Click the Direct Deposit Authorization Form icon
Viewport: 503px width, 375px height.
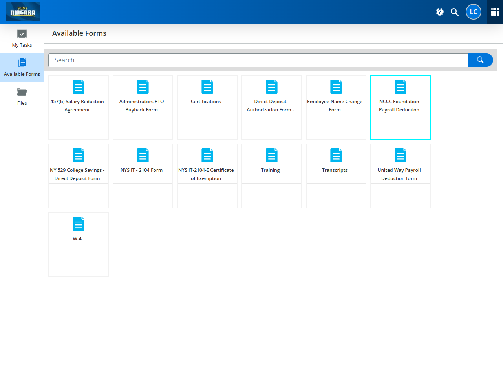[272, 87]
